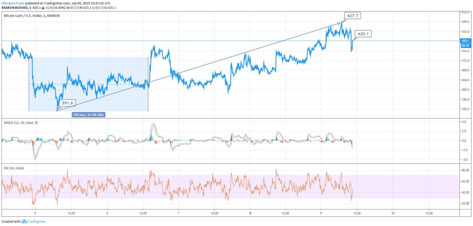Click the 408.0 price axis label

[x=465, y=70]
